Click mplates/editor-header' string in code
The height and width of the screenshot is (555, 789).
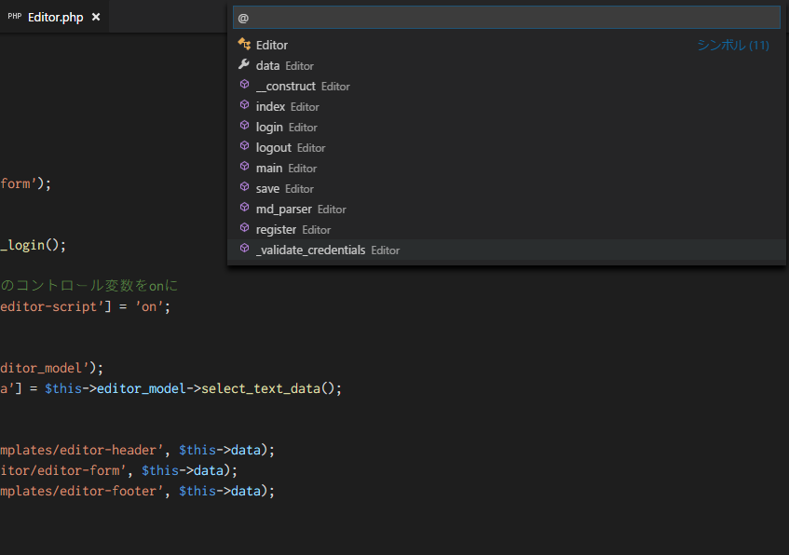(x=82, y=450)
